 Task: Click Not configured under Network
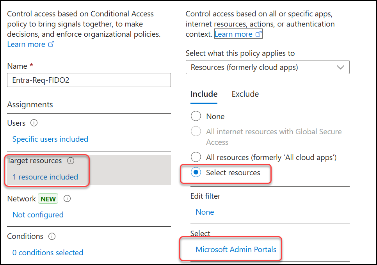click(x=38, y=215)
